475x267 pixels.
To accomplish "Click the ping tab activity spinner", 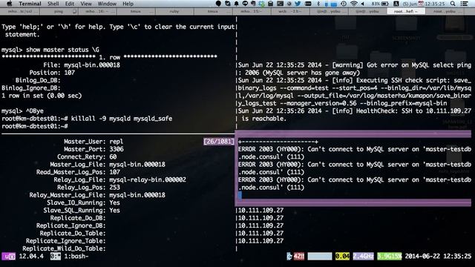I will click(x=74, y=11).
